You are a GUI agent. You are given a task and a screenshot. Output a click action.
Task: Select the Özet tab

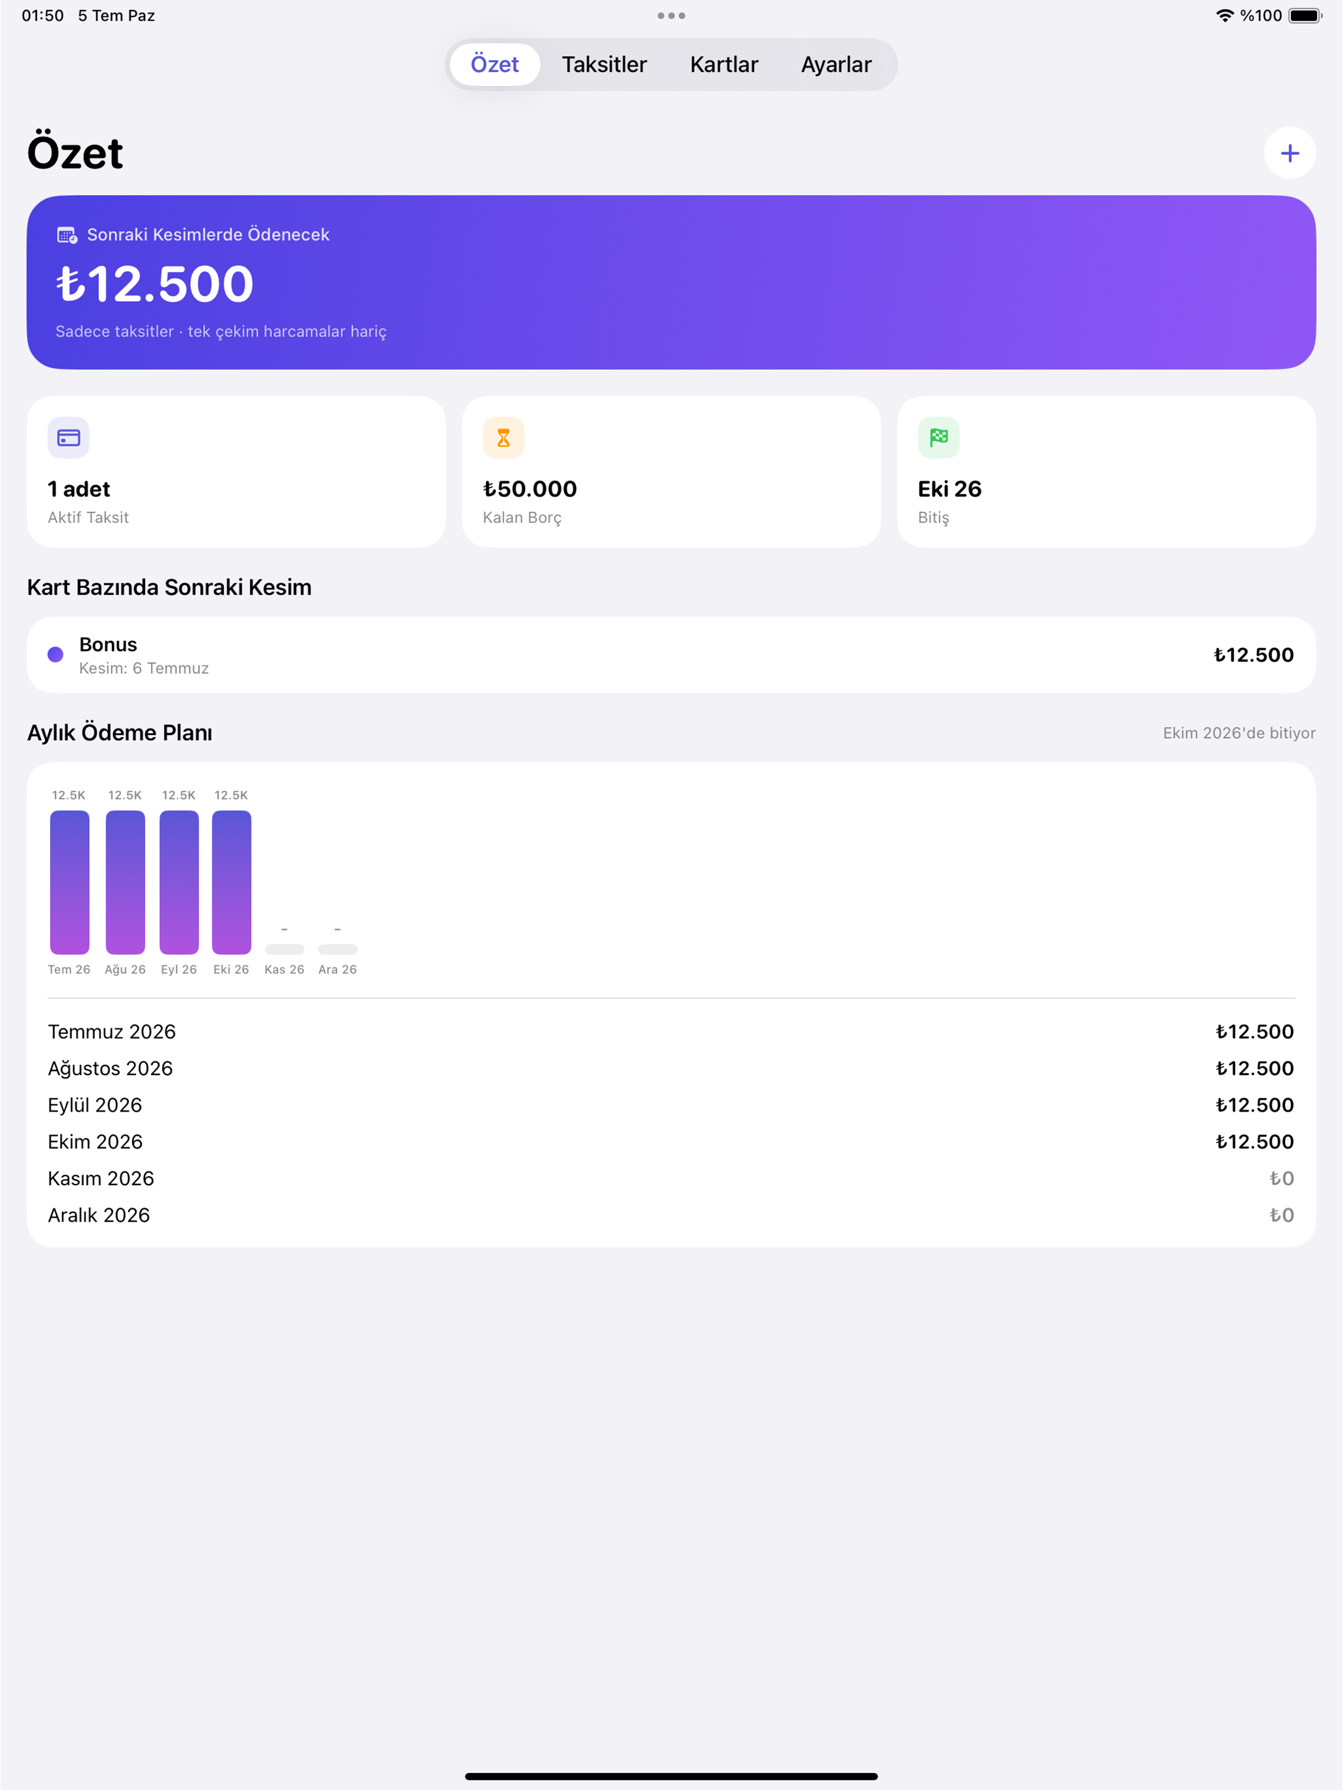coord(495,65)
